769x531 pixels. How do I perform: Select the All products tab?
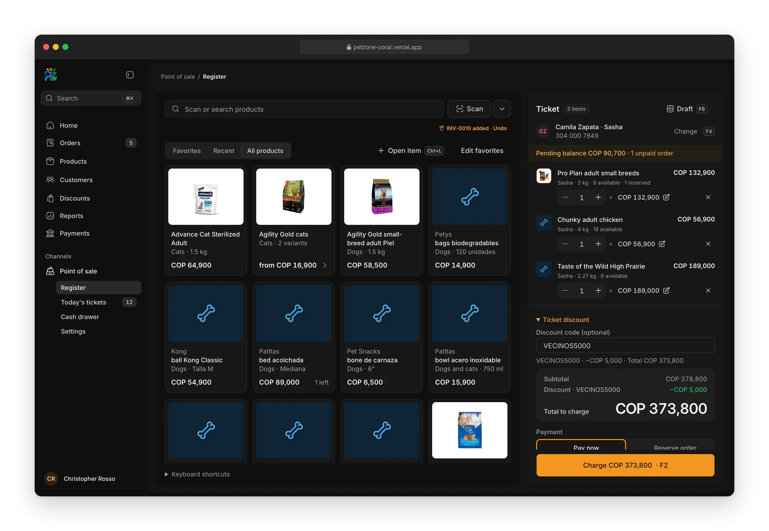(x=265, y=151)
